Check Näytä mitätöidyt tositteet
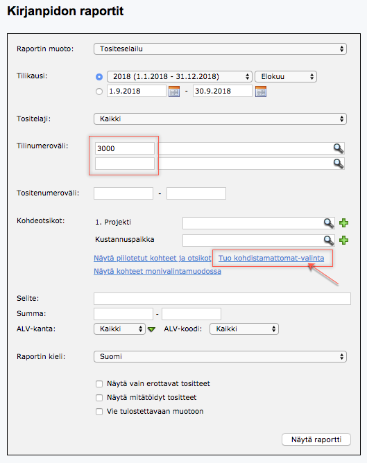 click(x=99, y=398)
